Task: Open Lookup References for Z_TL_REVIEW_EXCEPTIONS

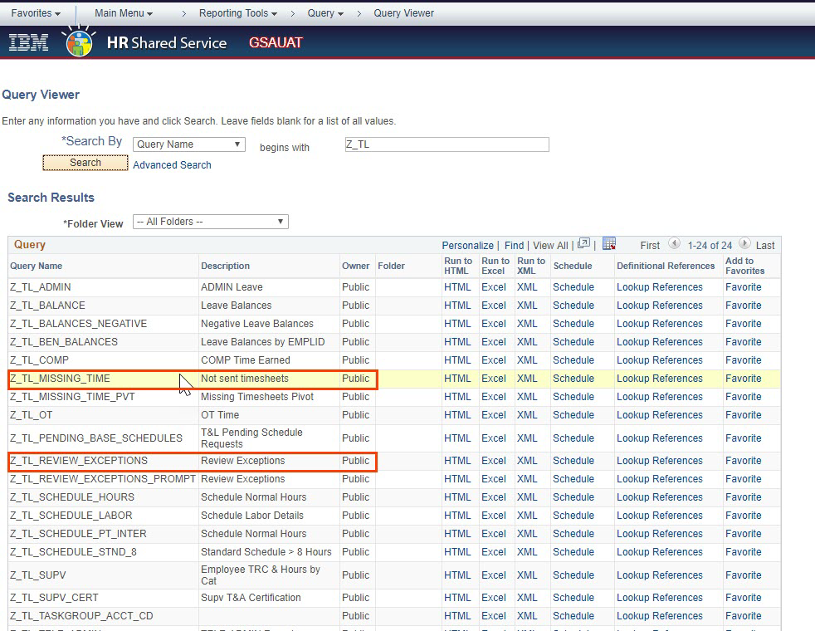Action: point(660,461)
